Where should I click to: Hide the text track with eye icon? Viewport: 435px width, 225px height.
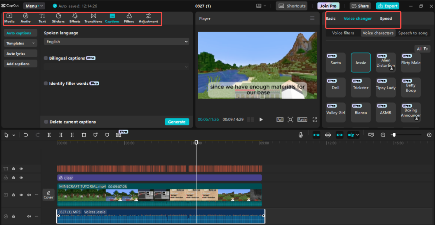(21, 169)
